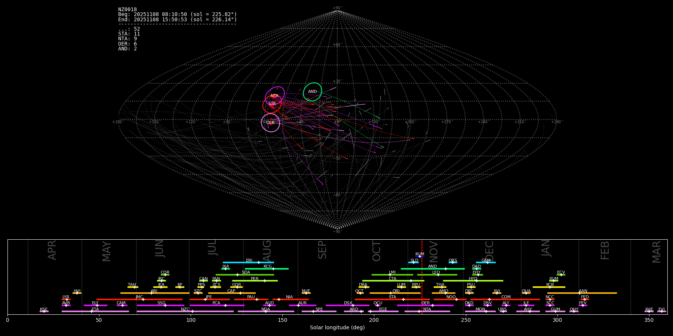Click the STA radiant label on the sky map
This screenshot has height=336, width=673.
click(272, 104)
